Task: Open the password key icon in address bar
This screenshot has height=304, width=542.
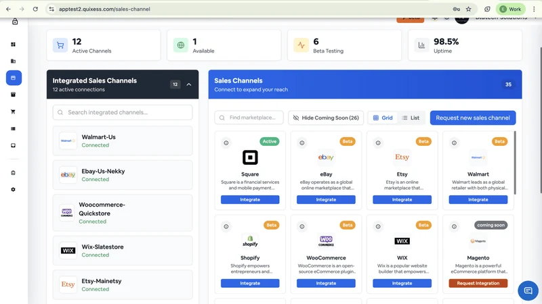Action: pyautogui.click(x=456, y=9)
